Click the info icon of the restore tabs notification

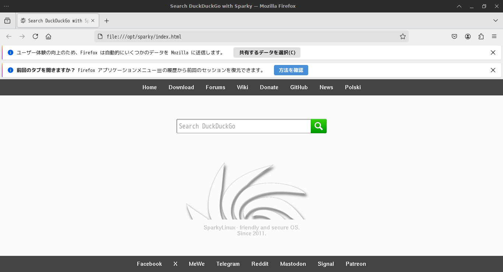click(11, 70)
